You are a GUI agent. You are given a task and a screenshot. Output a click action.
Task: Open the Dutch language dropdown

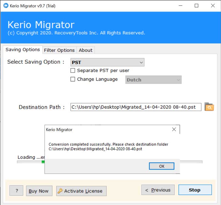click(153, 80)
